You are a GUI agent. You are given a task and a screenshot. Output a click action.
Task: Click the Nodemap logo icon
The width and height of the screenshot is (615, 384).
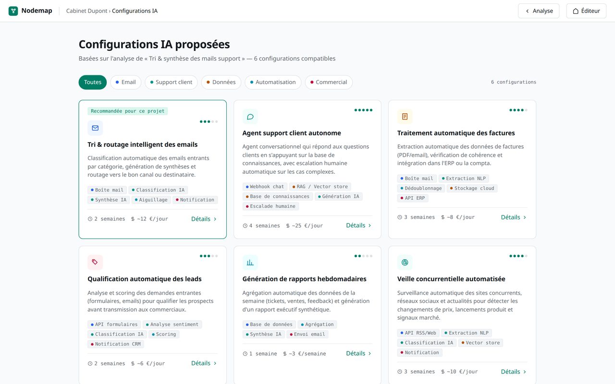[x=13, y=11]
